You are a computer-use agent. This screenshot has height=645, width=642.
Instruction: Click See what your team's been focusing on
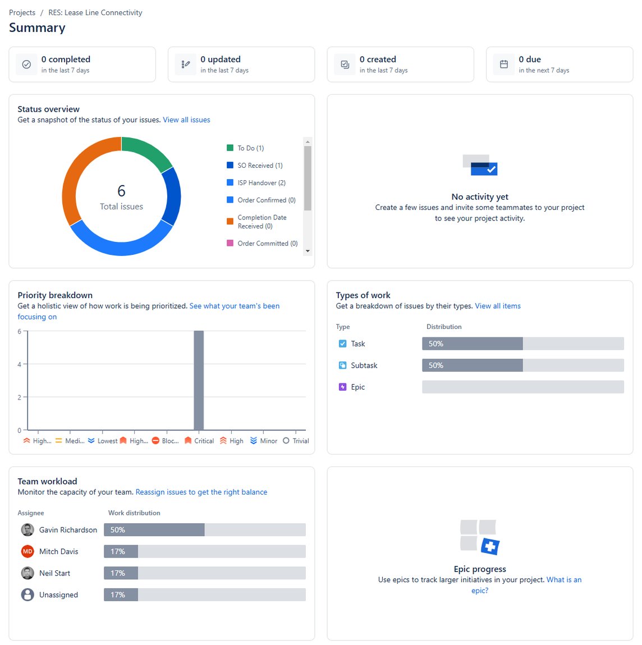pyautogui.click(x=234, y=305)
